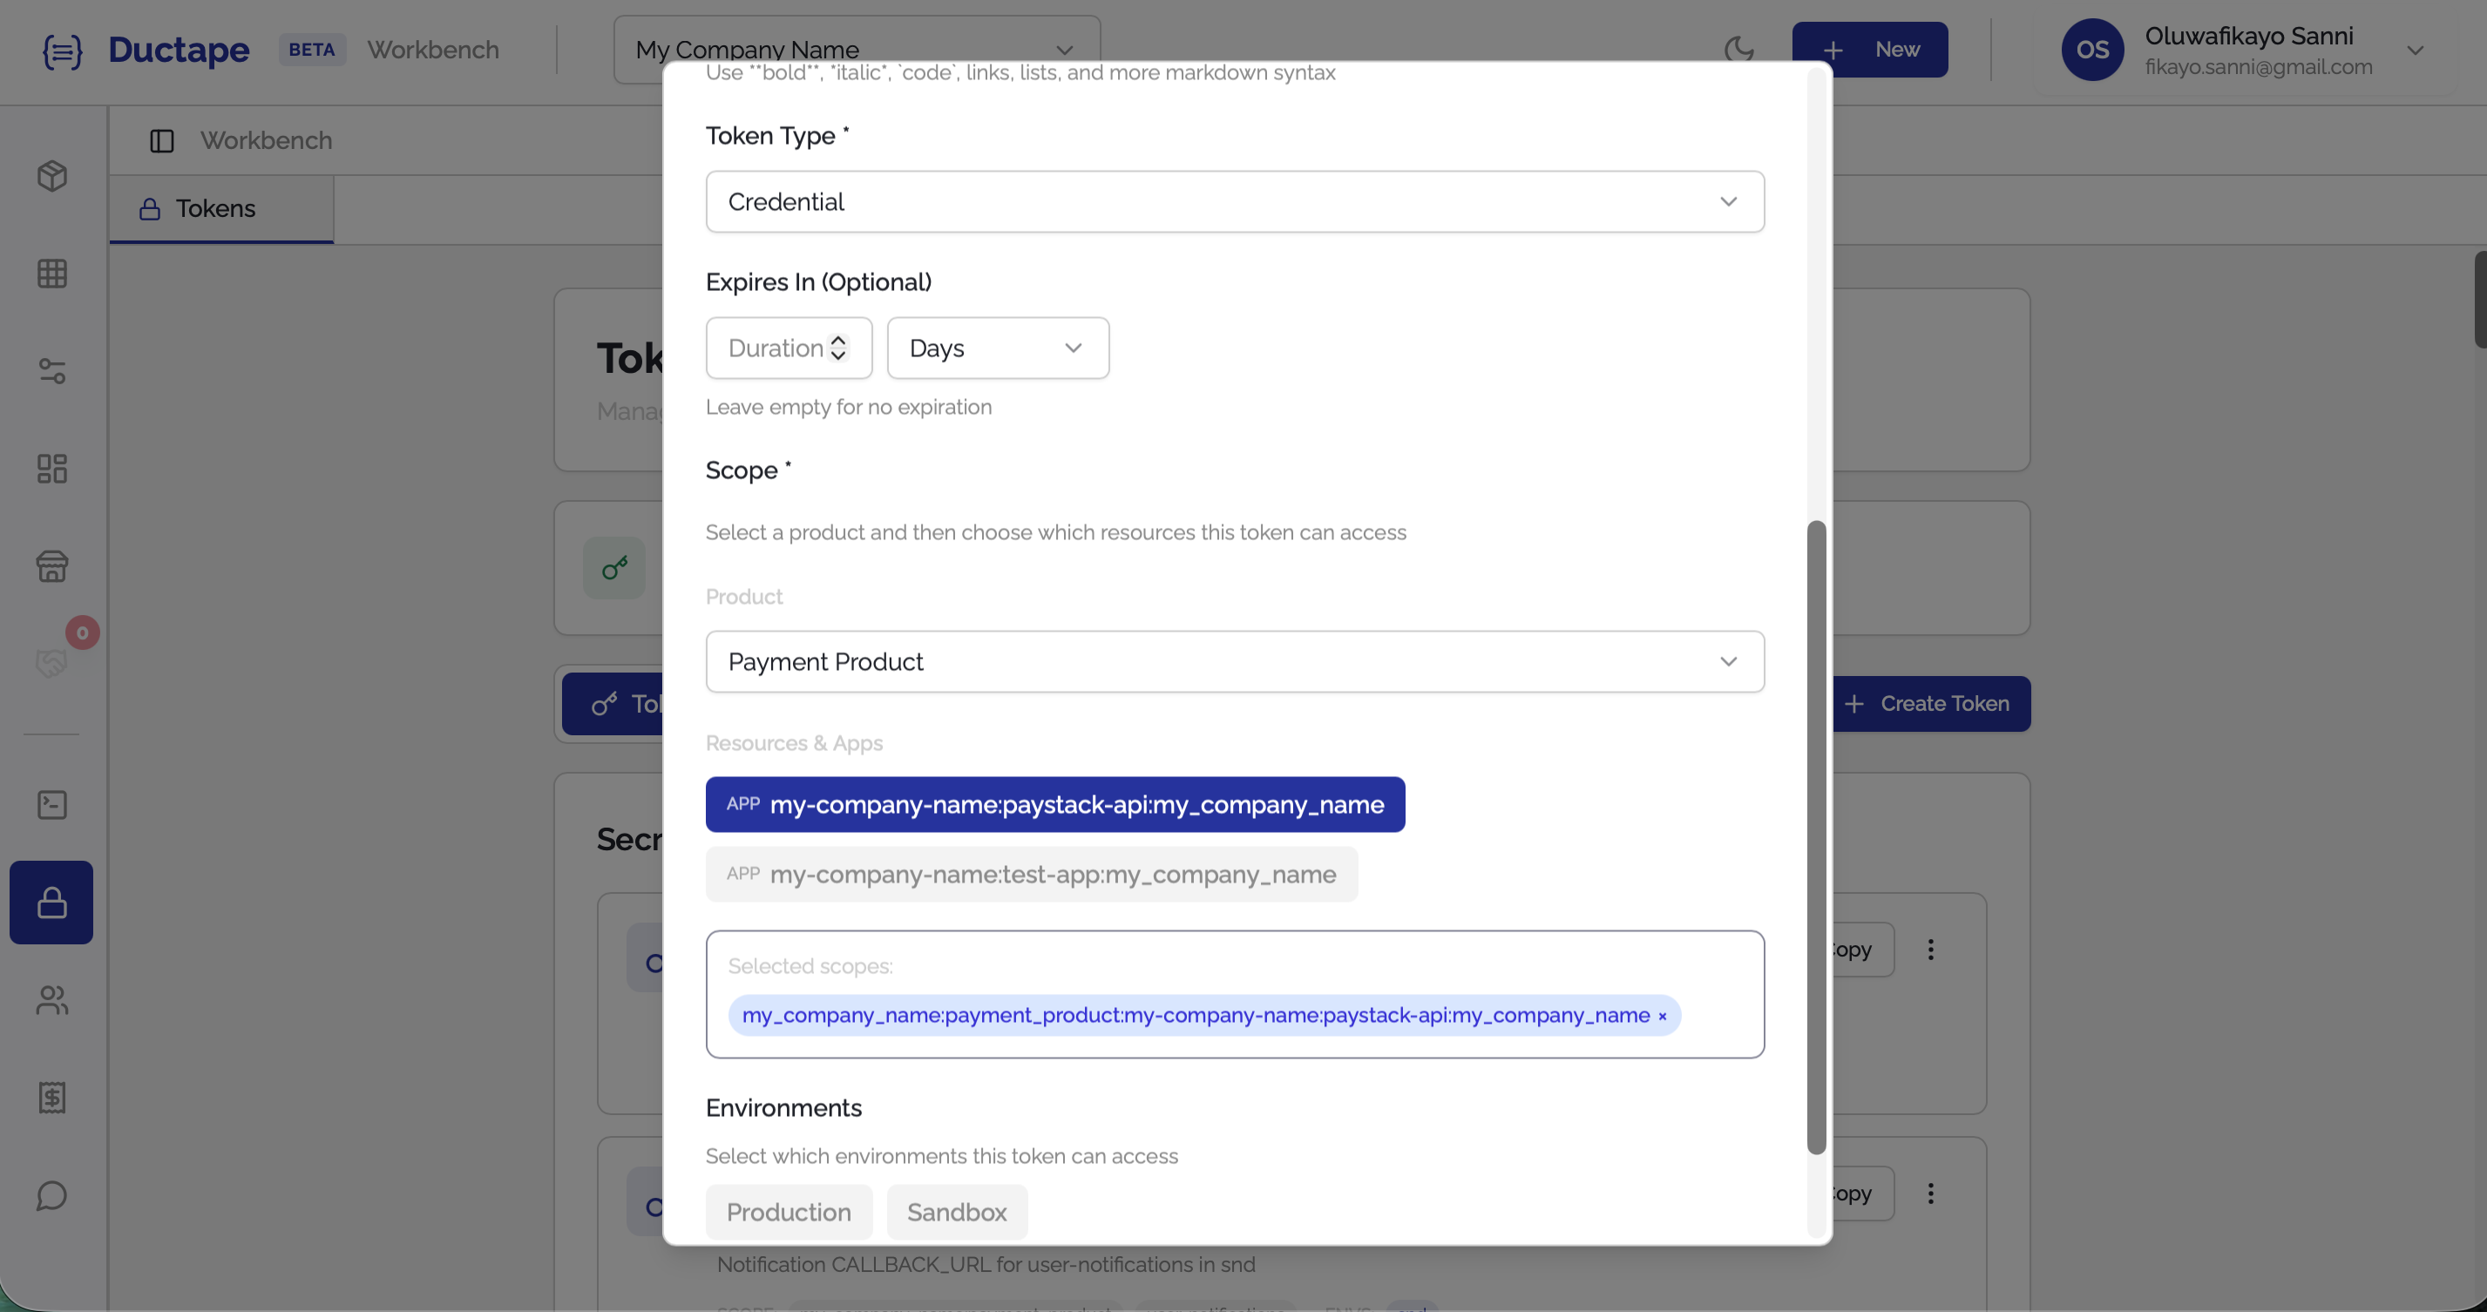Enable the Sandbox environment option

pos(956,1212)
